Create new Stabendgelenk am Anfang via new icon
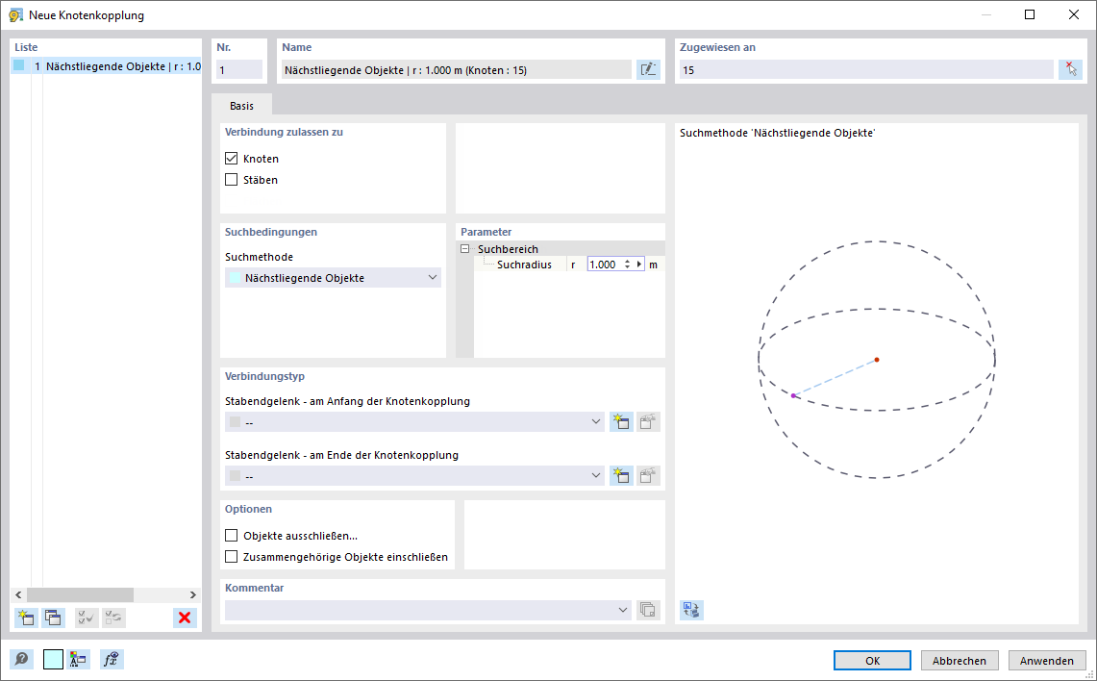The width and height of the screenshot is (1097, 681). tap(620, 421)
